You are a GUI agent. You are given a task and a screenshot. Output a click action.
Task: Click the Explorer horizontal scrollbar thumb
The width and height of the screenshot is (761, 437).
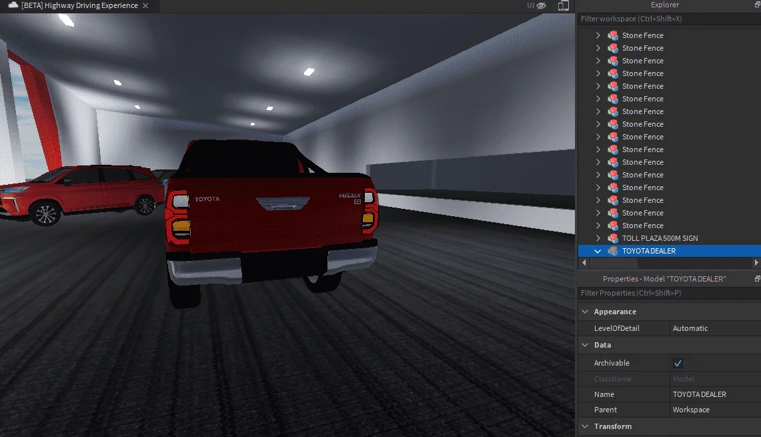614,263
